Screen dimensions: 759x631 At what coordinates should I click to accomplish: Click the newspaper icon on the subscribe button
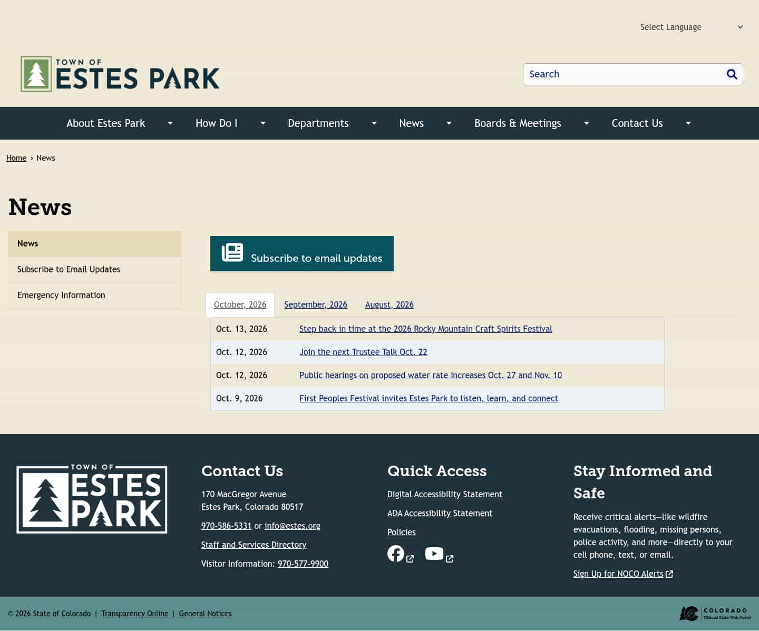pos(232,253)
